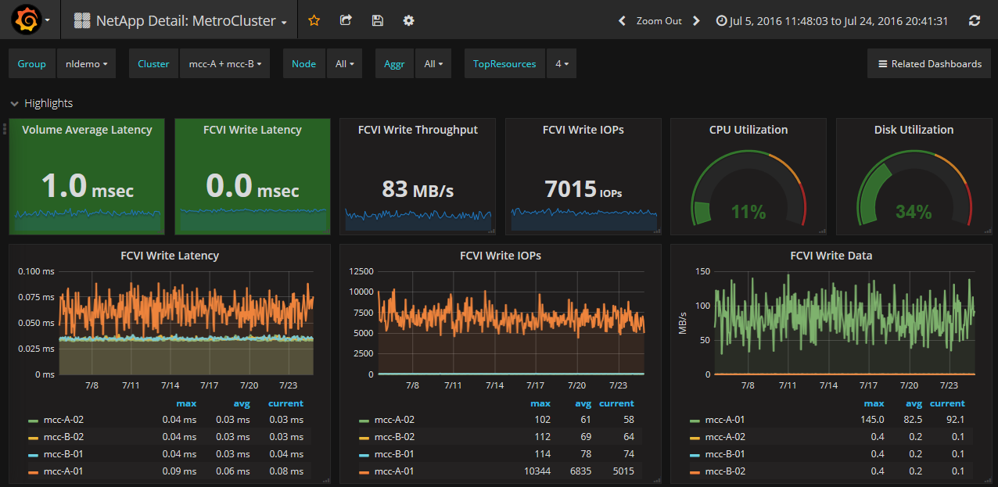Image resolution: width=998 pixels, height=487 pixels.
Task: Click the share dashboard icon
Action: coord(346,21)
